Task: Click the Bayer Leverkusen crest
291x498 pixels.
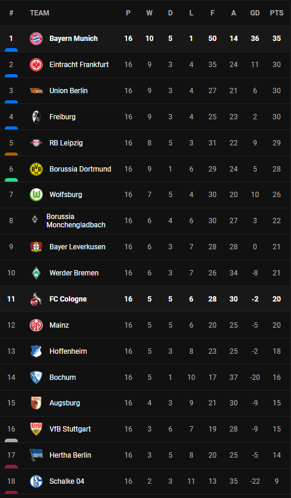Action: 36,247
